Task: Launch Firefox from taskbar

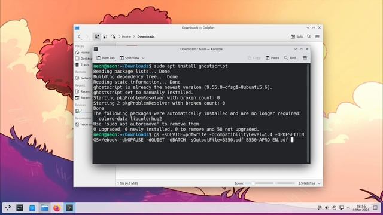Action: point(57,208)
